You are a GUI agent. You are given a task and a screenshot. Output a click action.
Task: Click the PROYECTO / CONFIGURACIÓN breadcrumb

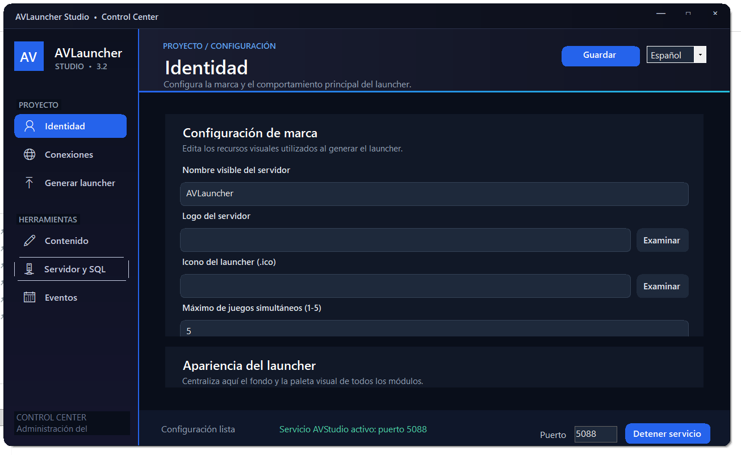click(x=219, y=46)
